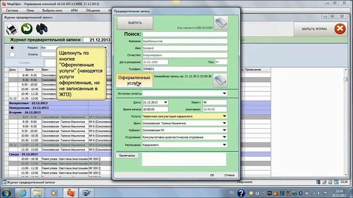Click the blue question mark tray icon
Viewport: 353px width, 198px height.
[x=241, y=193]
